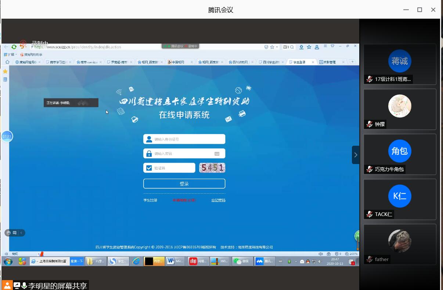This screenshot has width=443, height=290.
Task: Click the password input field
Action: point(184,153)
